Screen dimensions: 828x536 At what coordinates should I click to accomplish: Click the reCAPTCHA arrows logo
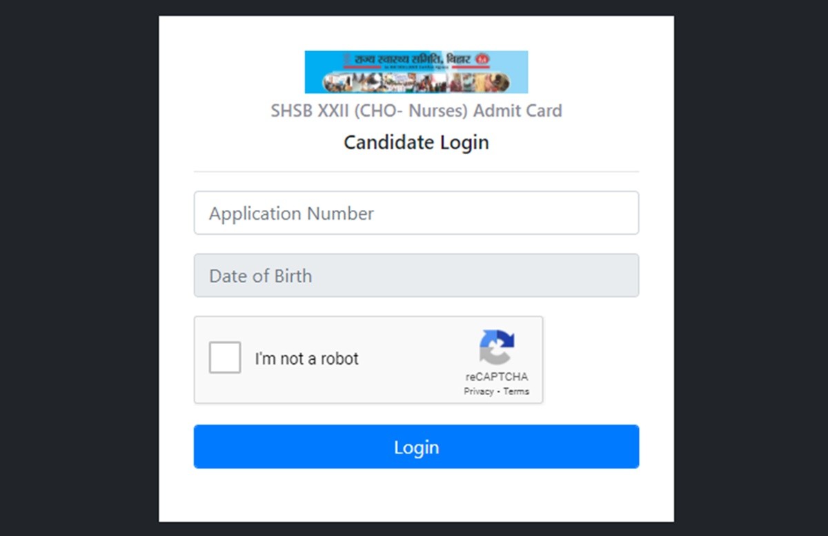tap(497, 347)
